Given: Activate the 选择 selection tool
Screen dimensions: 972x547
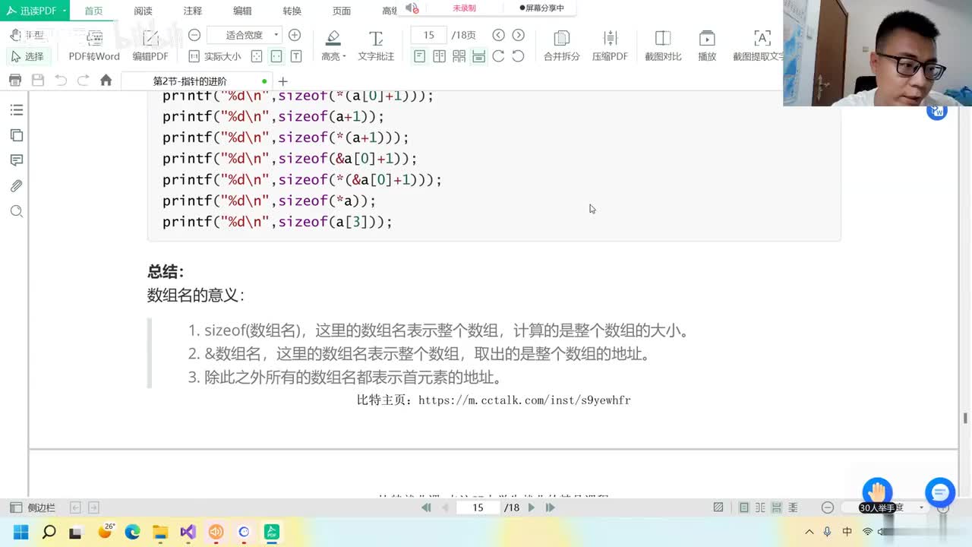Looking at the screenshot, I should click(27, 56).
